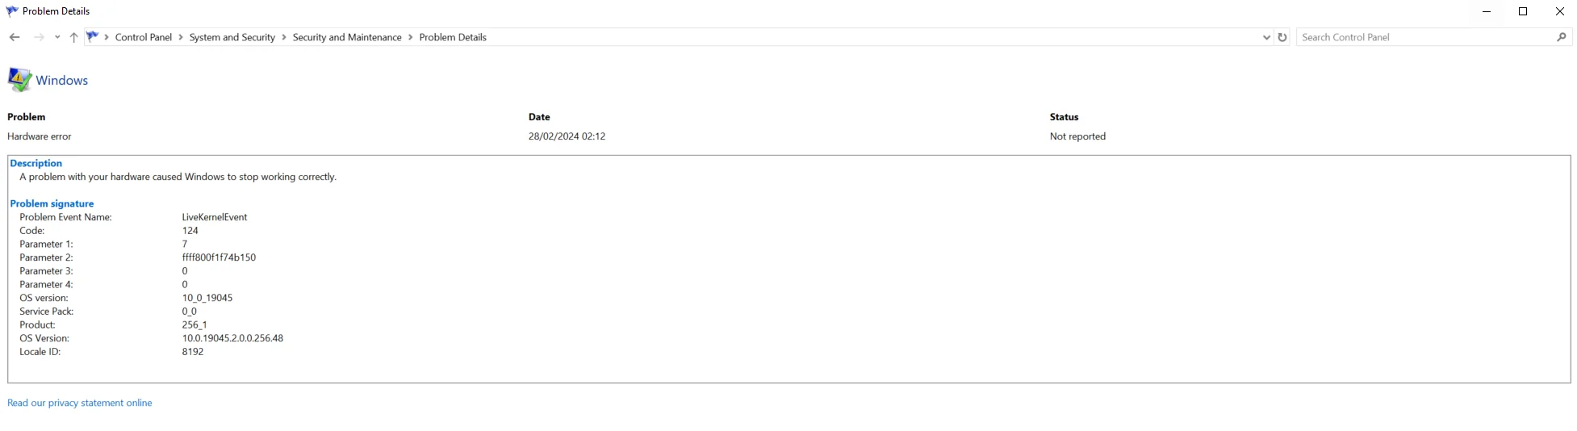Click the flag icon in address bar

pos(92,36)
